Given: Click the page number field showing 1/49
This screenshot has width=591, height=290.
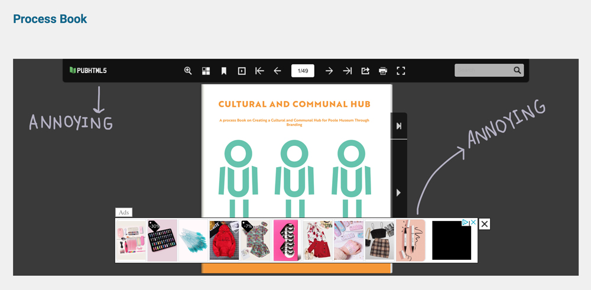Looking at the screenshot, I should [x=303, y=71].
